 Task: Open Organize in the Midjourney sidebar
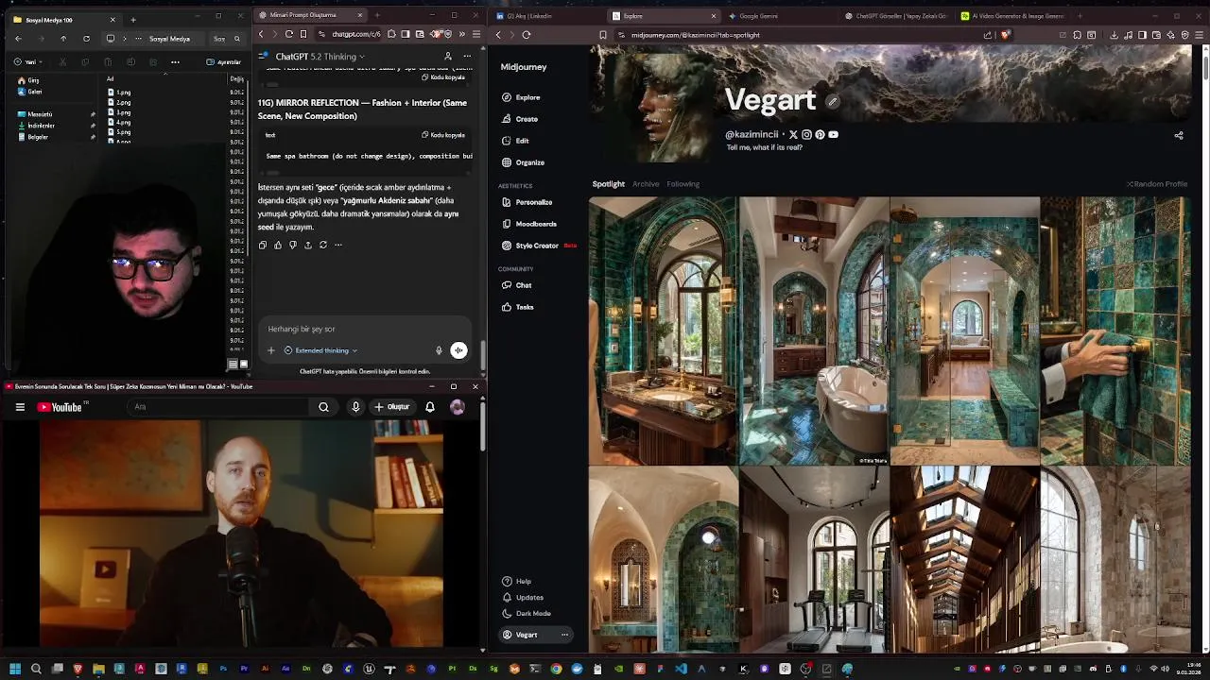pyautogui.click(x=523, y=162)
